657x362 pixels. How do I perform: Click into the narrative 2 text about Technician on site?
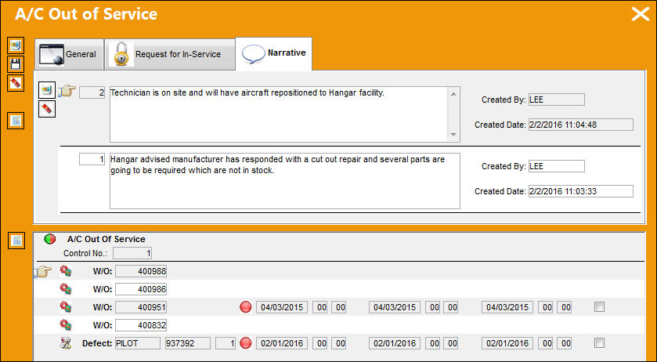point(280,114)
